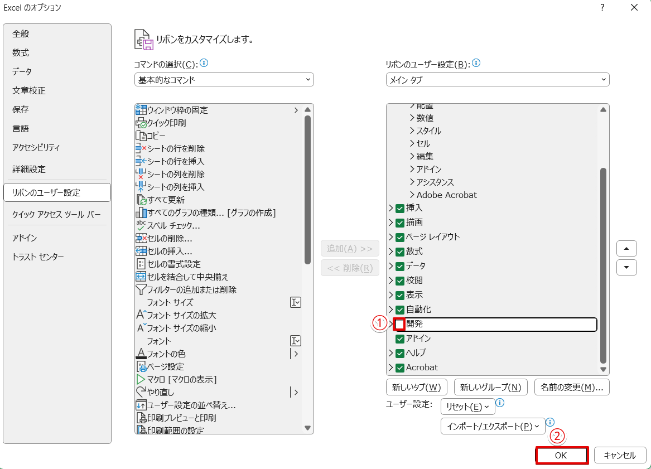Click the 新しいタブ button
The width and height of the screenshot is (651, 469).
[416, 387]
